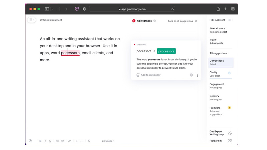The image size is (267, 150).
Task: Create a bulleted list
Action: (x=82, y=141)
